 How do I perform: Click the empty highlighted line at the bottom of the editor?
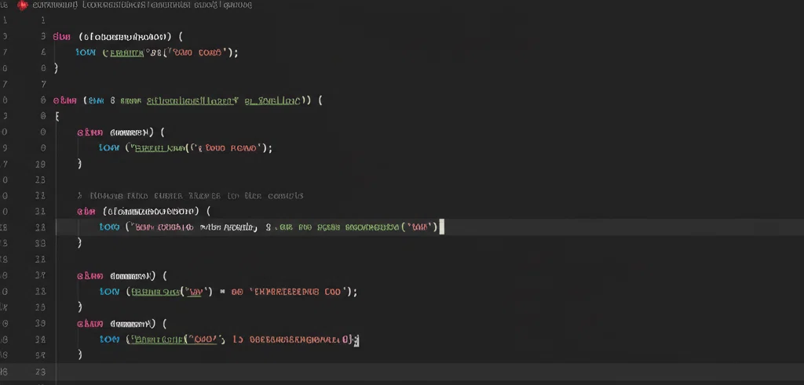(x=429, y=371)
